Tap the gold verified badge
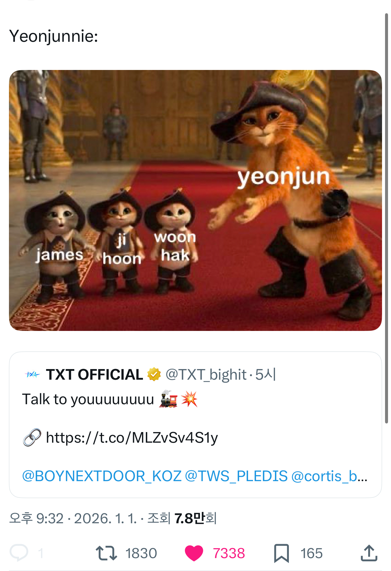The width and height of the screenshot is (391, 571). coord(154,374)
